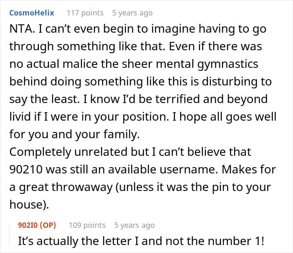Click the phrase 'a great throwaway' in comment

(61, 187)
